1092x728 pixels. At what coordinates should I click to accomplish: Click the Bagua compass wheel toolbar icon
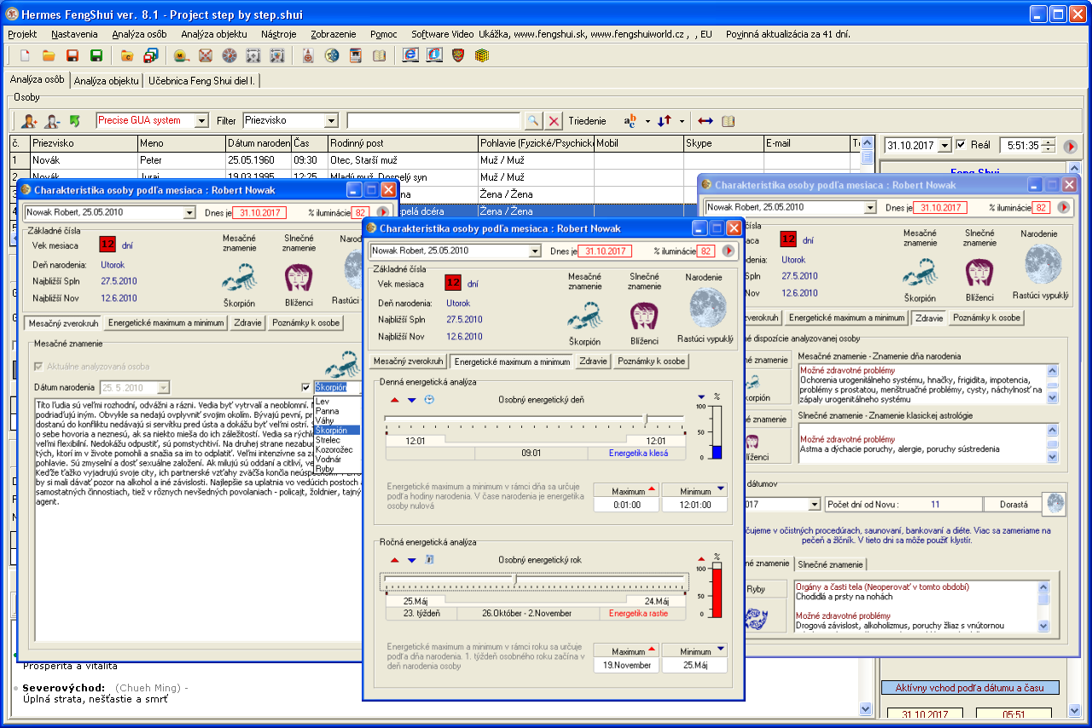coord(229,56)
